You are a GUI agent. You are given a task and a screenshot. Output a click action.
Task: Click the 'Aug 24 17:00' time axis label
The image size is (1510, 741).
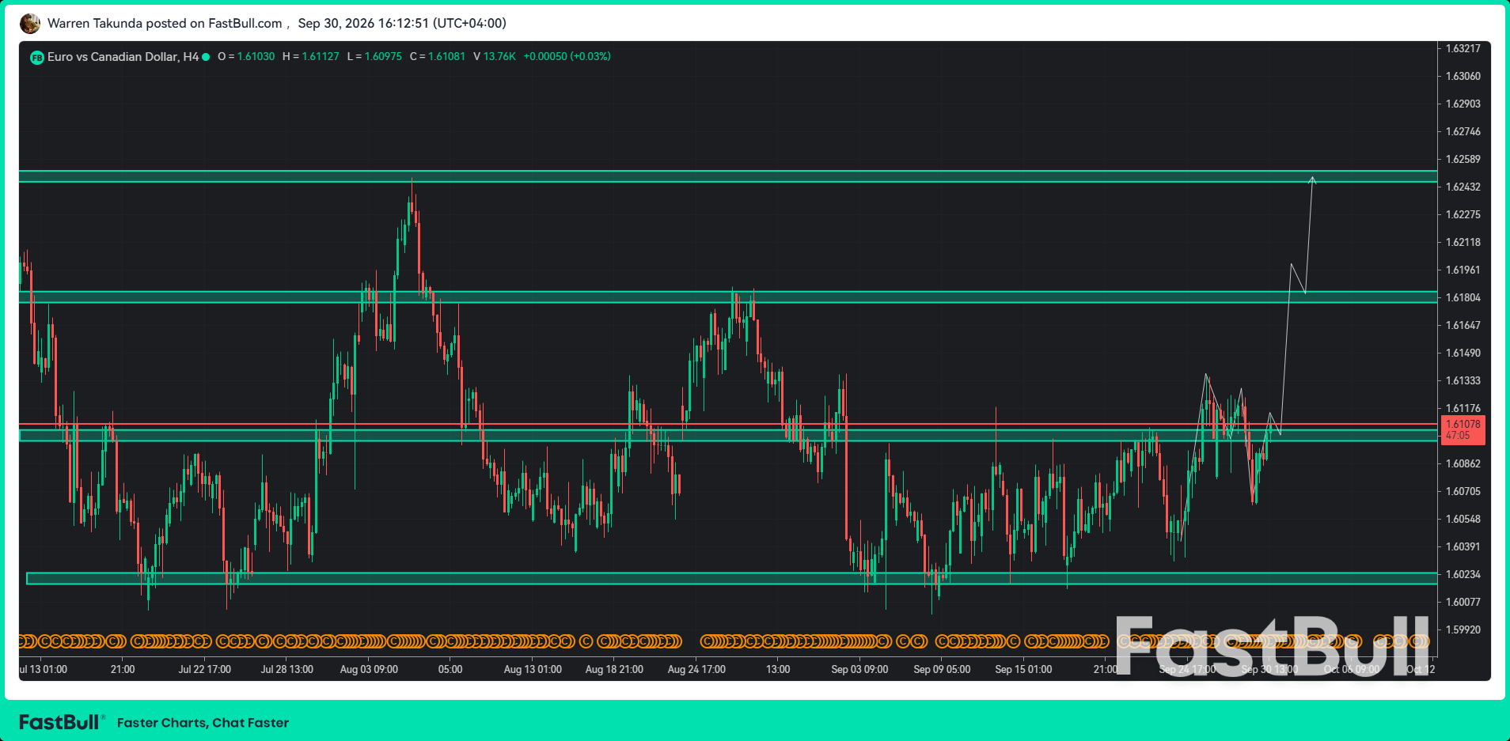696,669
